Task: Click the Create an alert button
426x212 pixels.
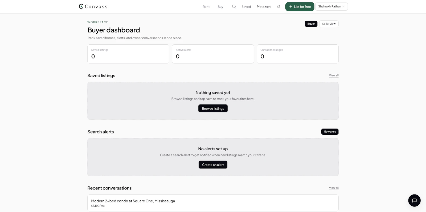Action: [x=213, y=165]
